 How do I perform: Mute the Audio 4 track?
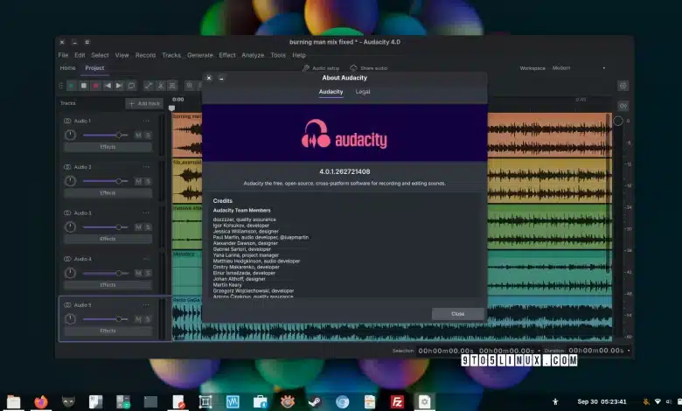[x=138, y=273]
